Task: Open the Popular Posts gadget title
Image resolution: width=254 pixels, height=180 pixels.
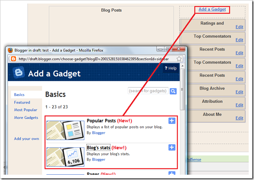Action: click(101, 121)
